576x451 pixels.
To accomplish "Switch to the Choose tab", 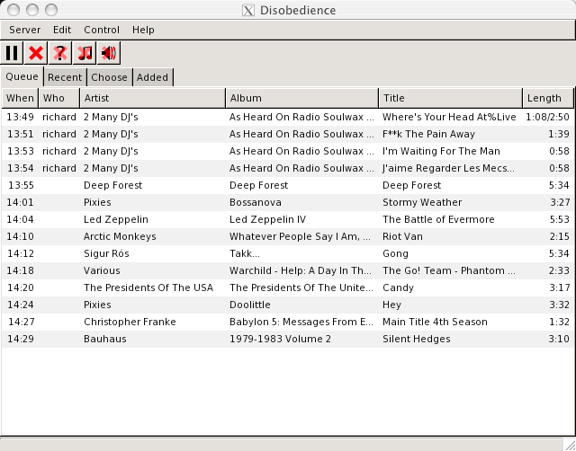I will coord(109,77).
